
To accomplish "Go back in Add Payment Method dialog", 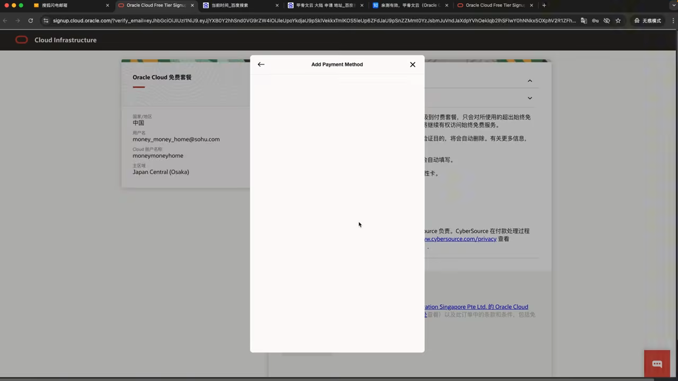I will pos(261,65).
